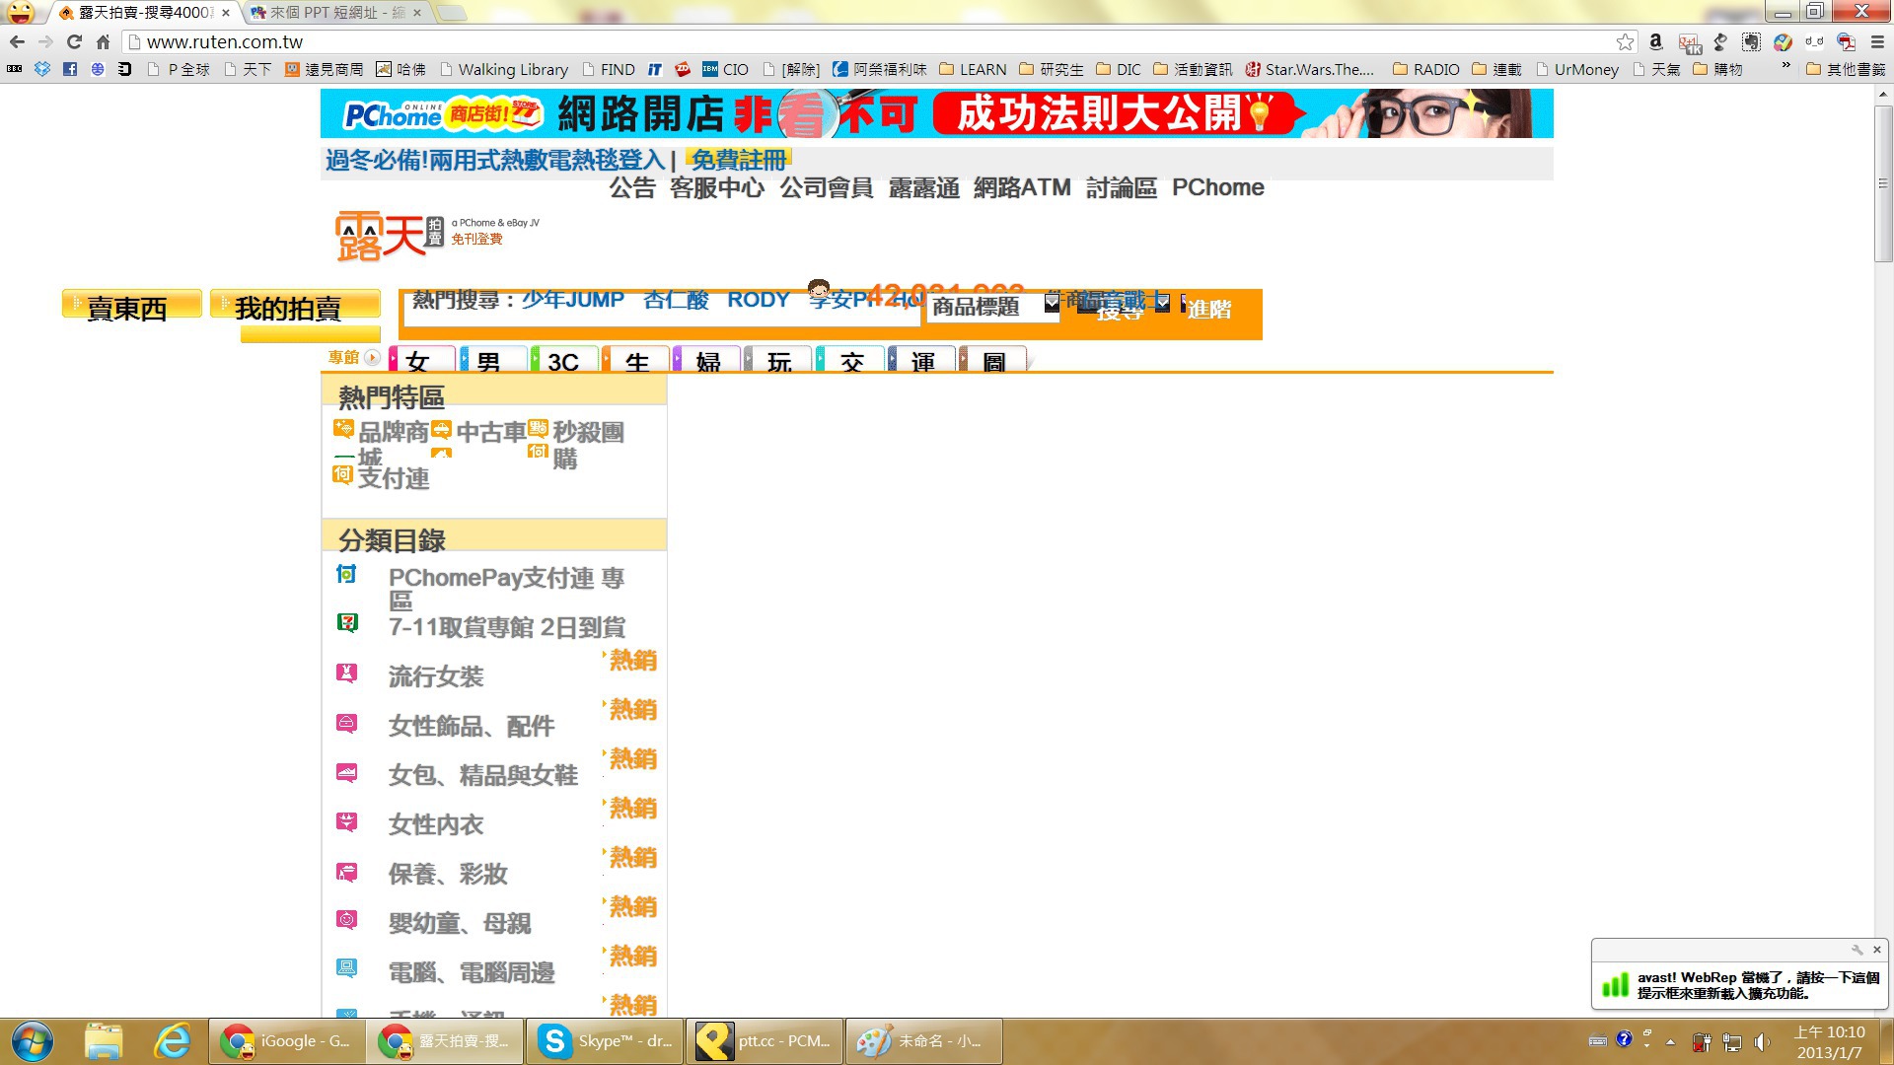Bookmark this page with the star icon
This screenshot has height=1065, width=1894.
click(1625, 41)
